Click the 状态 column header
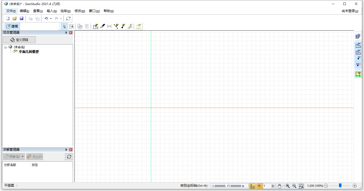The image size is (364, 191). [x=51, y=165]
